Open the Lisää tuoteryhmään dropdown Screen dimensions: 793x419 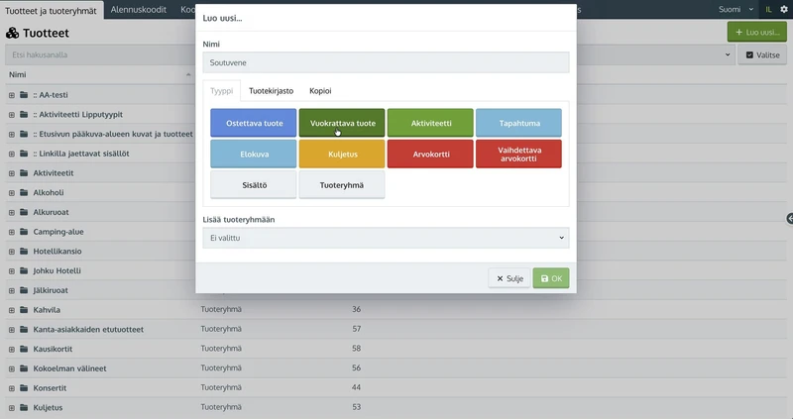tap(386, 238)
